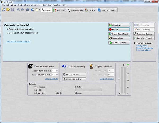Select 'Work with an album added previously'

pyautogui.click(x=7, y=33)
